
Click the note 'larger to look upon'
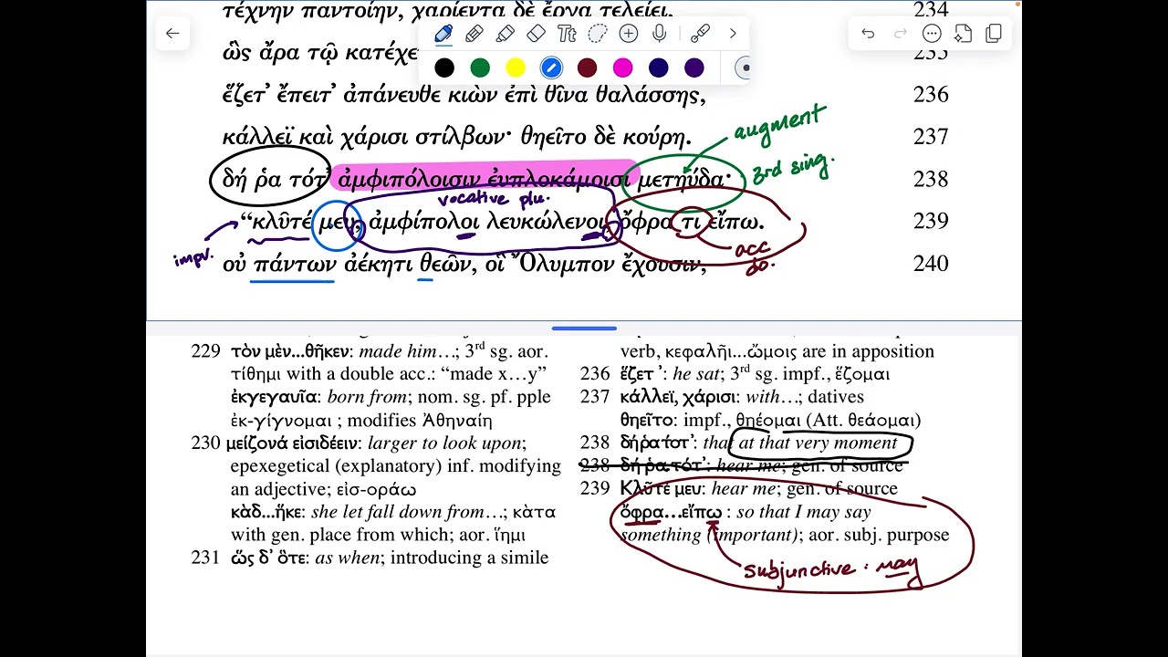point(445,443)
